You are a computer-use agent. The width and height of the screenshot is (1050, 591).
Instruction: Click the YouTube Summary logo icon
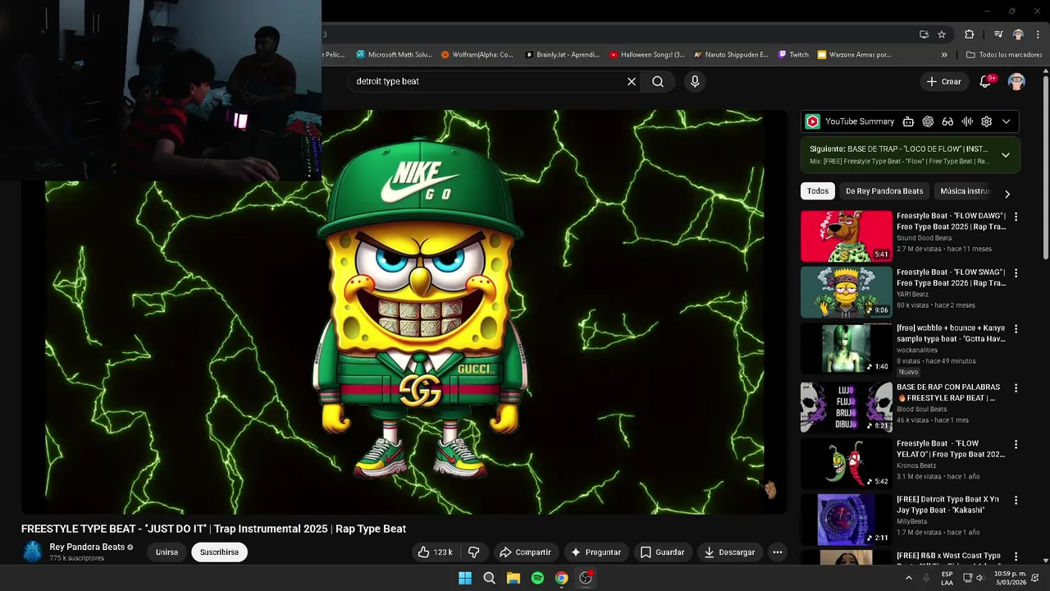812,121
